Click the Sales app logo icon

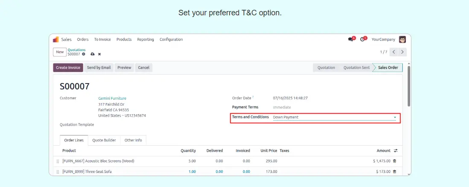click(55, 40)
